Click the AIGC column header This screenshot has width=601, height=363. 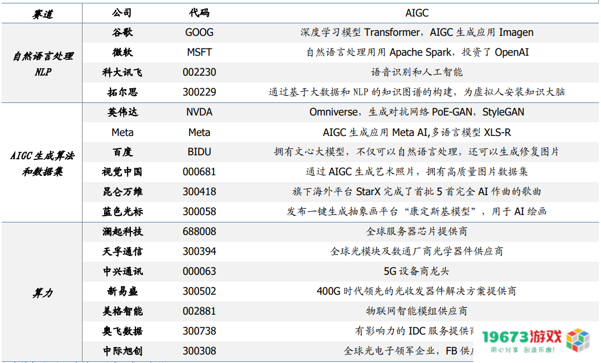click(417, 13)
